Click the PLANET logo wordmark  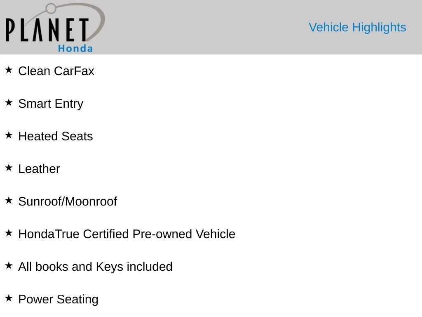(47, 30)
